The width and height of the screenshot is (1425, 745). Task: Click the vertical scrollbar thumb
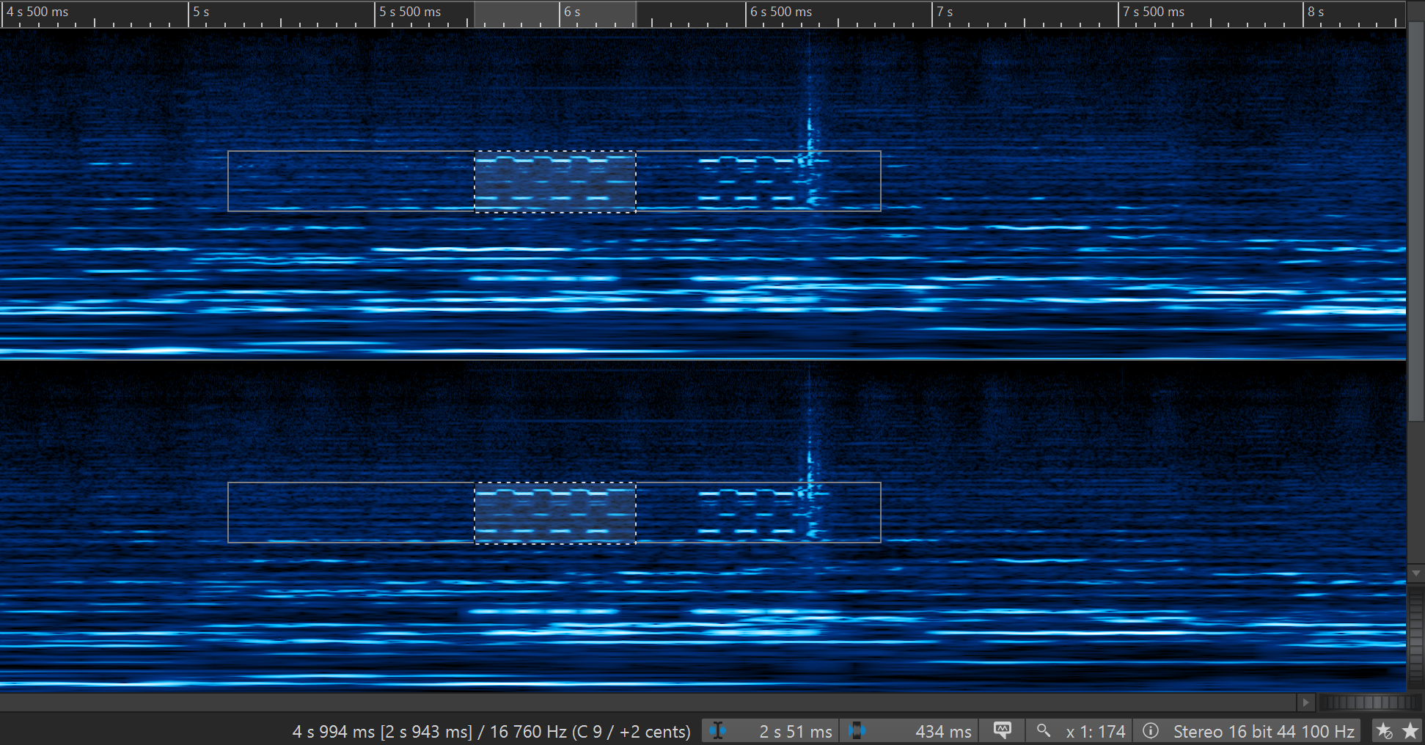[x=1415, y=221]
